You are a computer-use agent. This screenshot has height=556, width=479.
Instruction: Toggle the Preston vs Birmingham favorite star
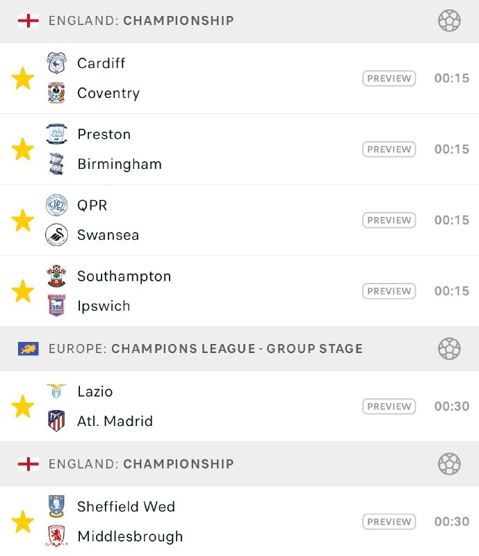point(23,149)
